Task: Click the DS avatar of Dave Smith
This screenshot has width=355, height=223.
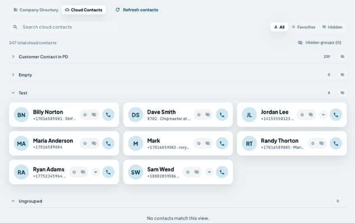Action: [x=135, y=115]
